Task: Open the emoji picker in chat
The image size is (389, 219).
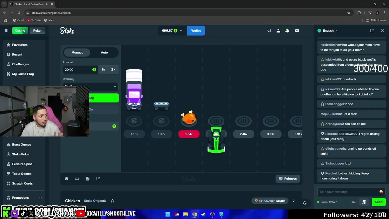Action: point(381,192)
